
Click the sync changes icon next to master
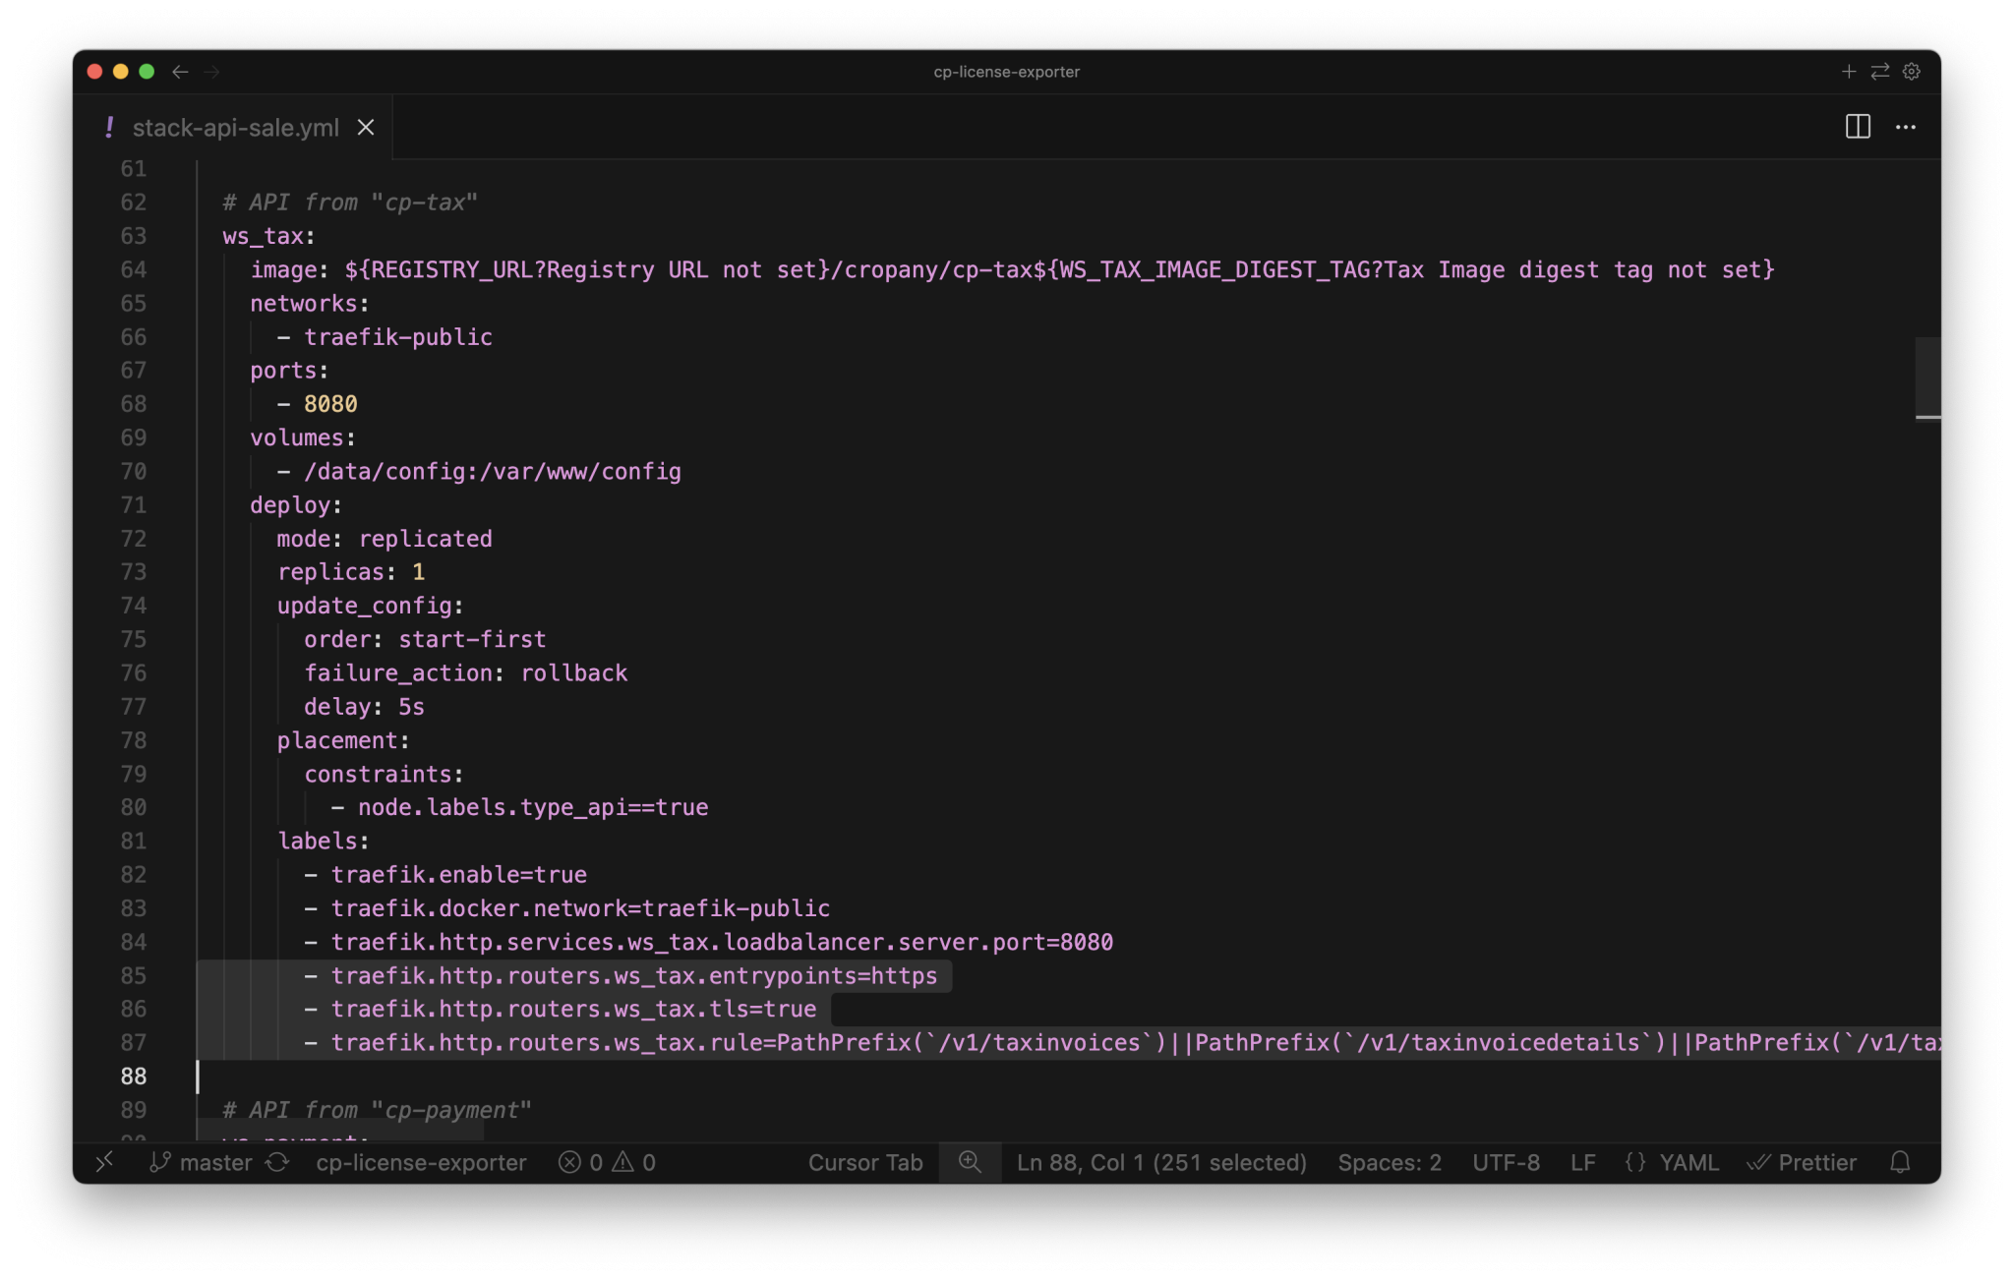(278, 1162)
